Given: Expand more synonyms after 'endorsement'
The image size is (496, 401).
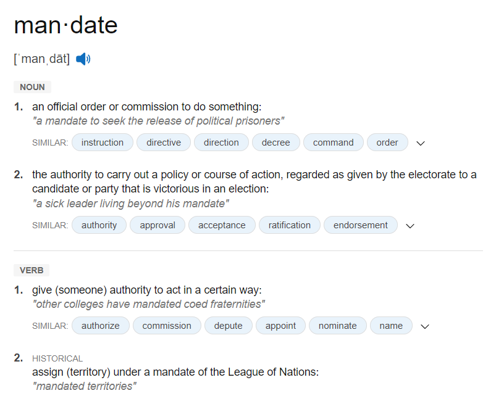Looking at the screenshot, I should (x=410, y=226).
